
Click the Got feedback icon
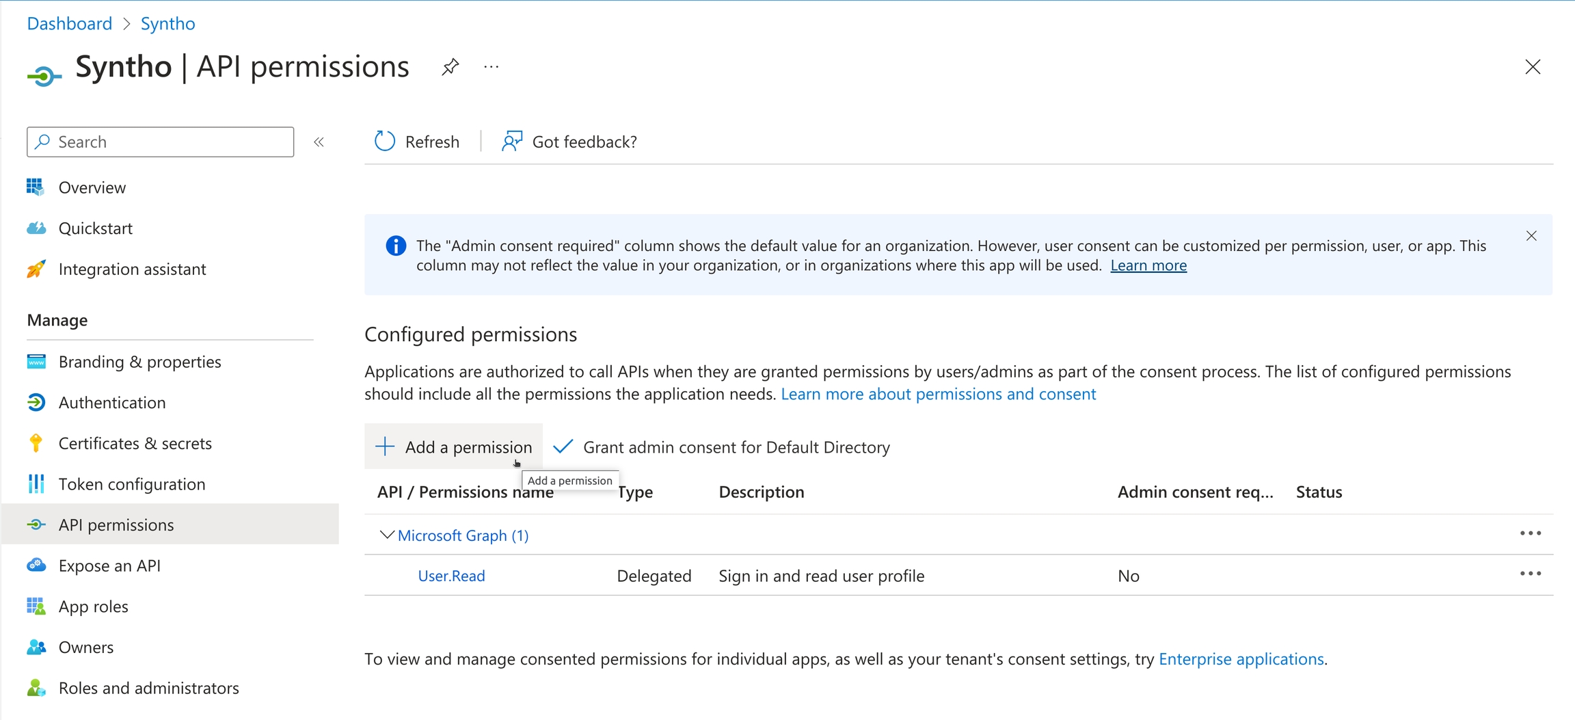512,142
